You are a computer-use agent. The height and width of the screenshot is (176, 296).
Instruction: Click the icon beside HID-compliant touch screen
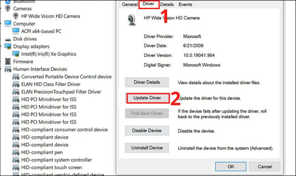pos(16,168)
